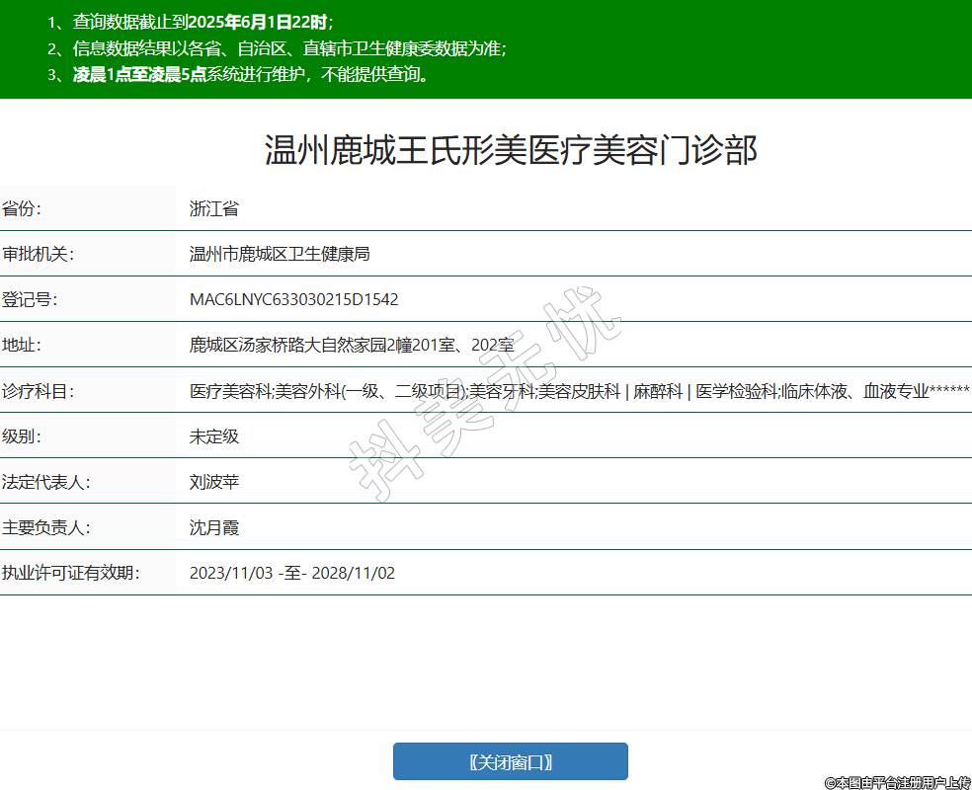The width and height of the screenshot is (972, 790).
Task: Click the 执业许可证有效期 row label
Action: click(71, 573)
